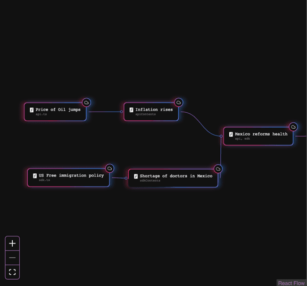Click cloud icon on Price of Oil jumps node
Image resolution: width=307 pixels, height=286 pixels.
[86, 103]
